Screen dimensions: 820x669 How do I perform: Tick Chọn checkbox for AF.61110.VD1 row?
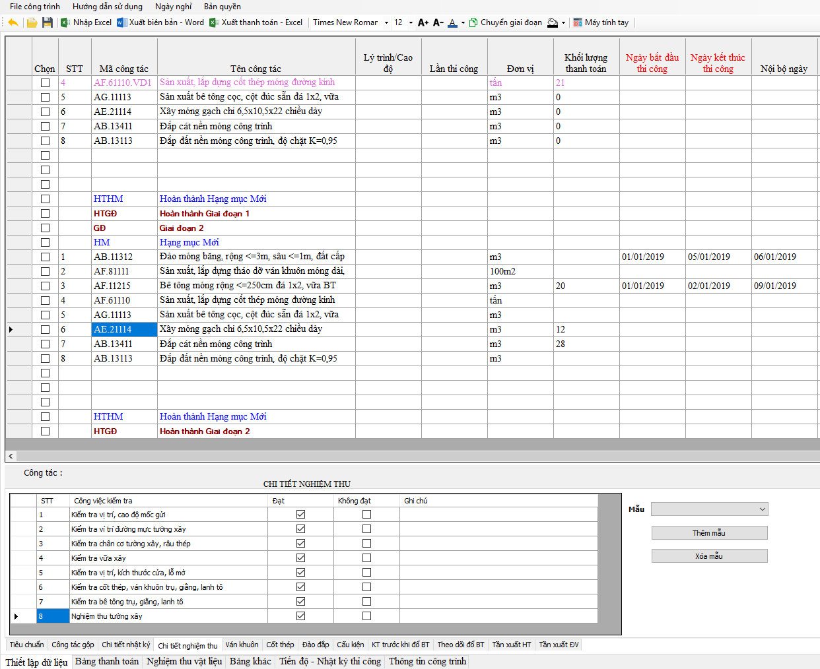pos(45,82)
